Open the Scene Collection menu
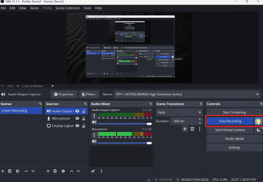Image resolution: width=263 pixels, height=182 pixels. click(67, 8)
